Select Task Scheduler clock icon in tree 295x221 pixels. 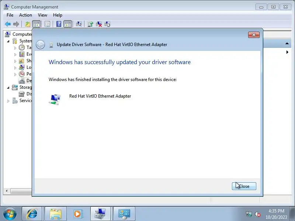22,48
